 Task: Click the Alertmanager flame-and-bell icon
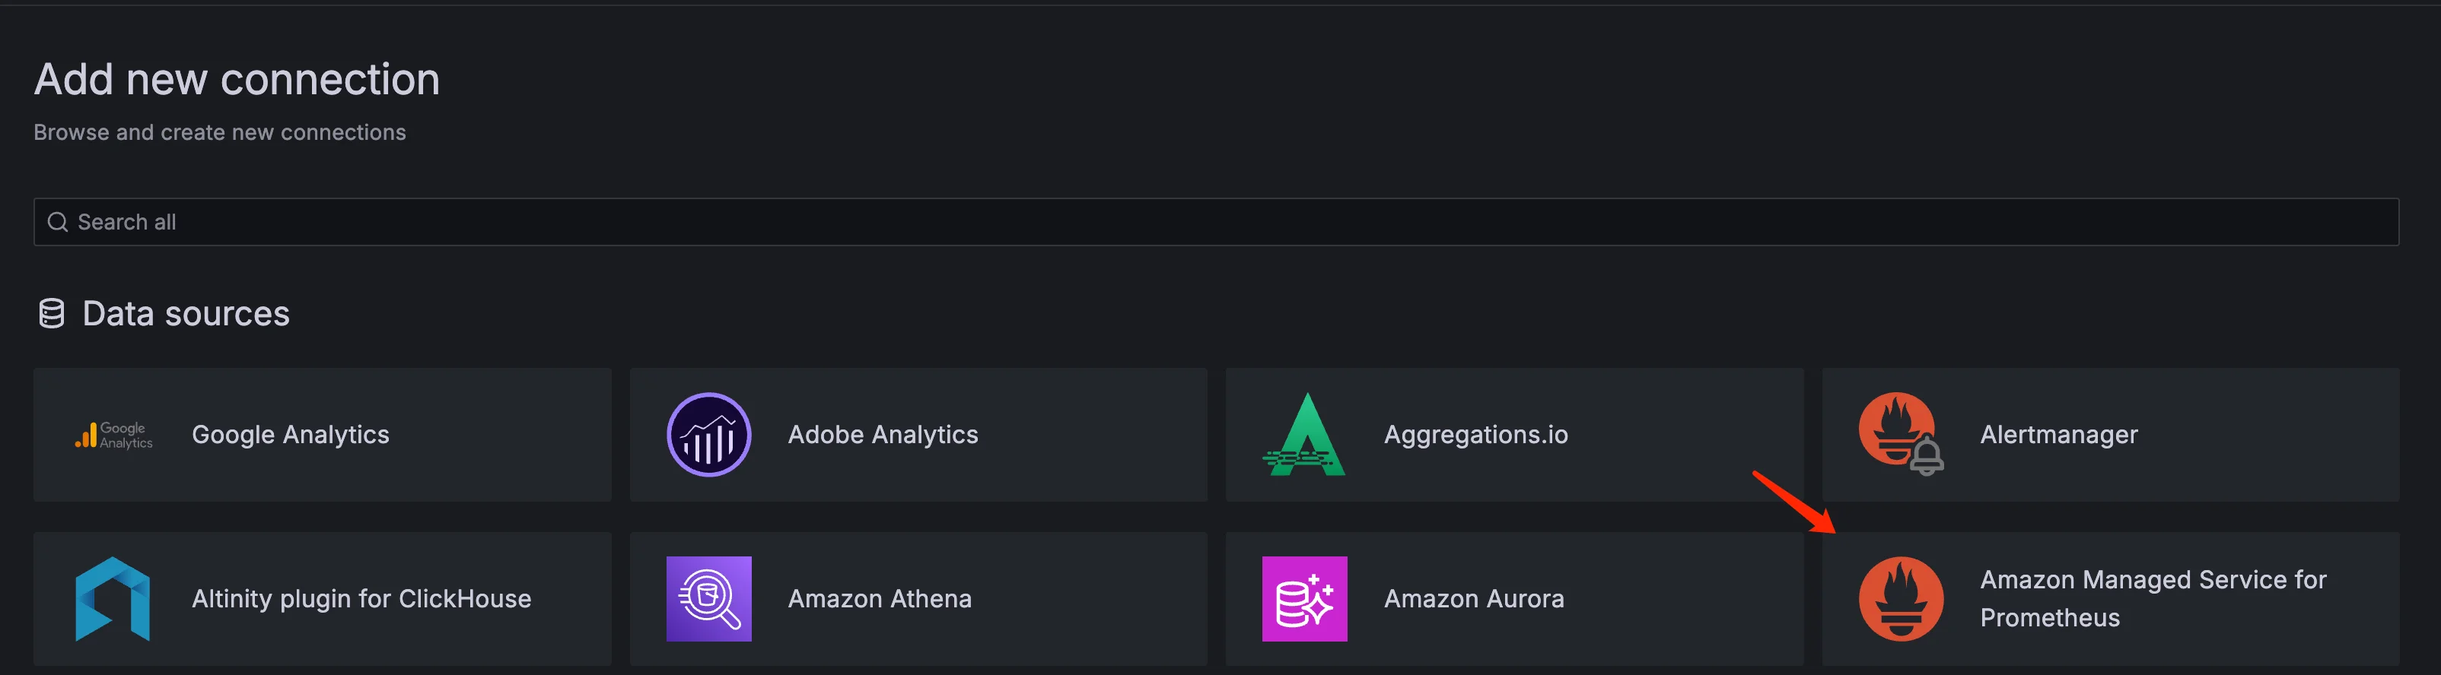click(x=1900, y=433)
